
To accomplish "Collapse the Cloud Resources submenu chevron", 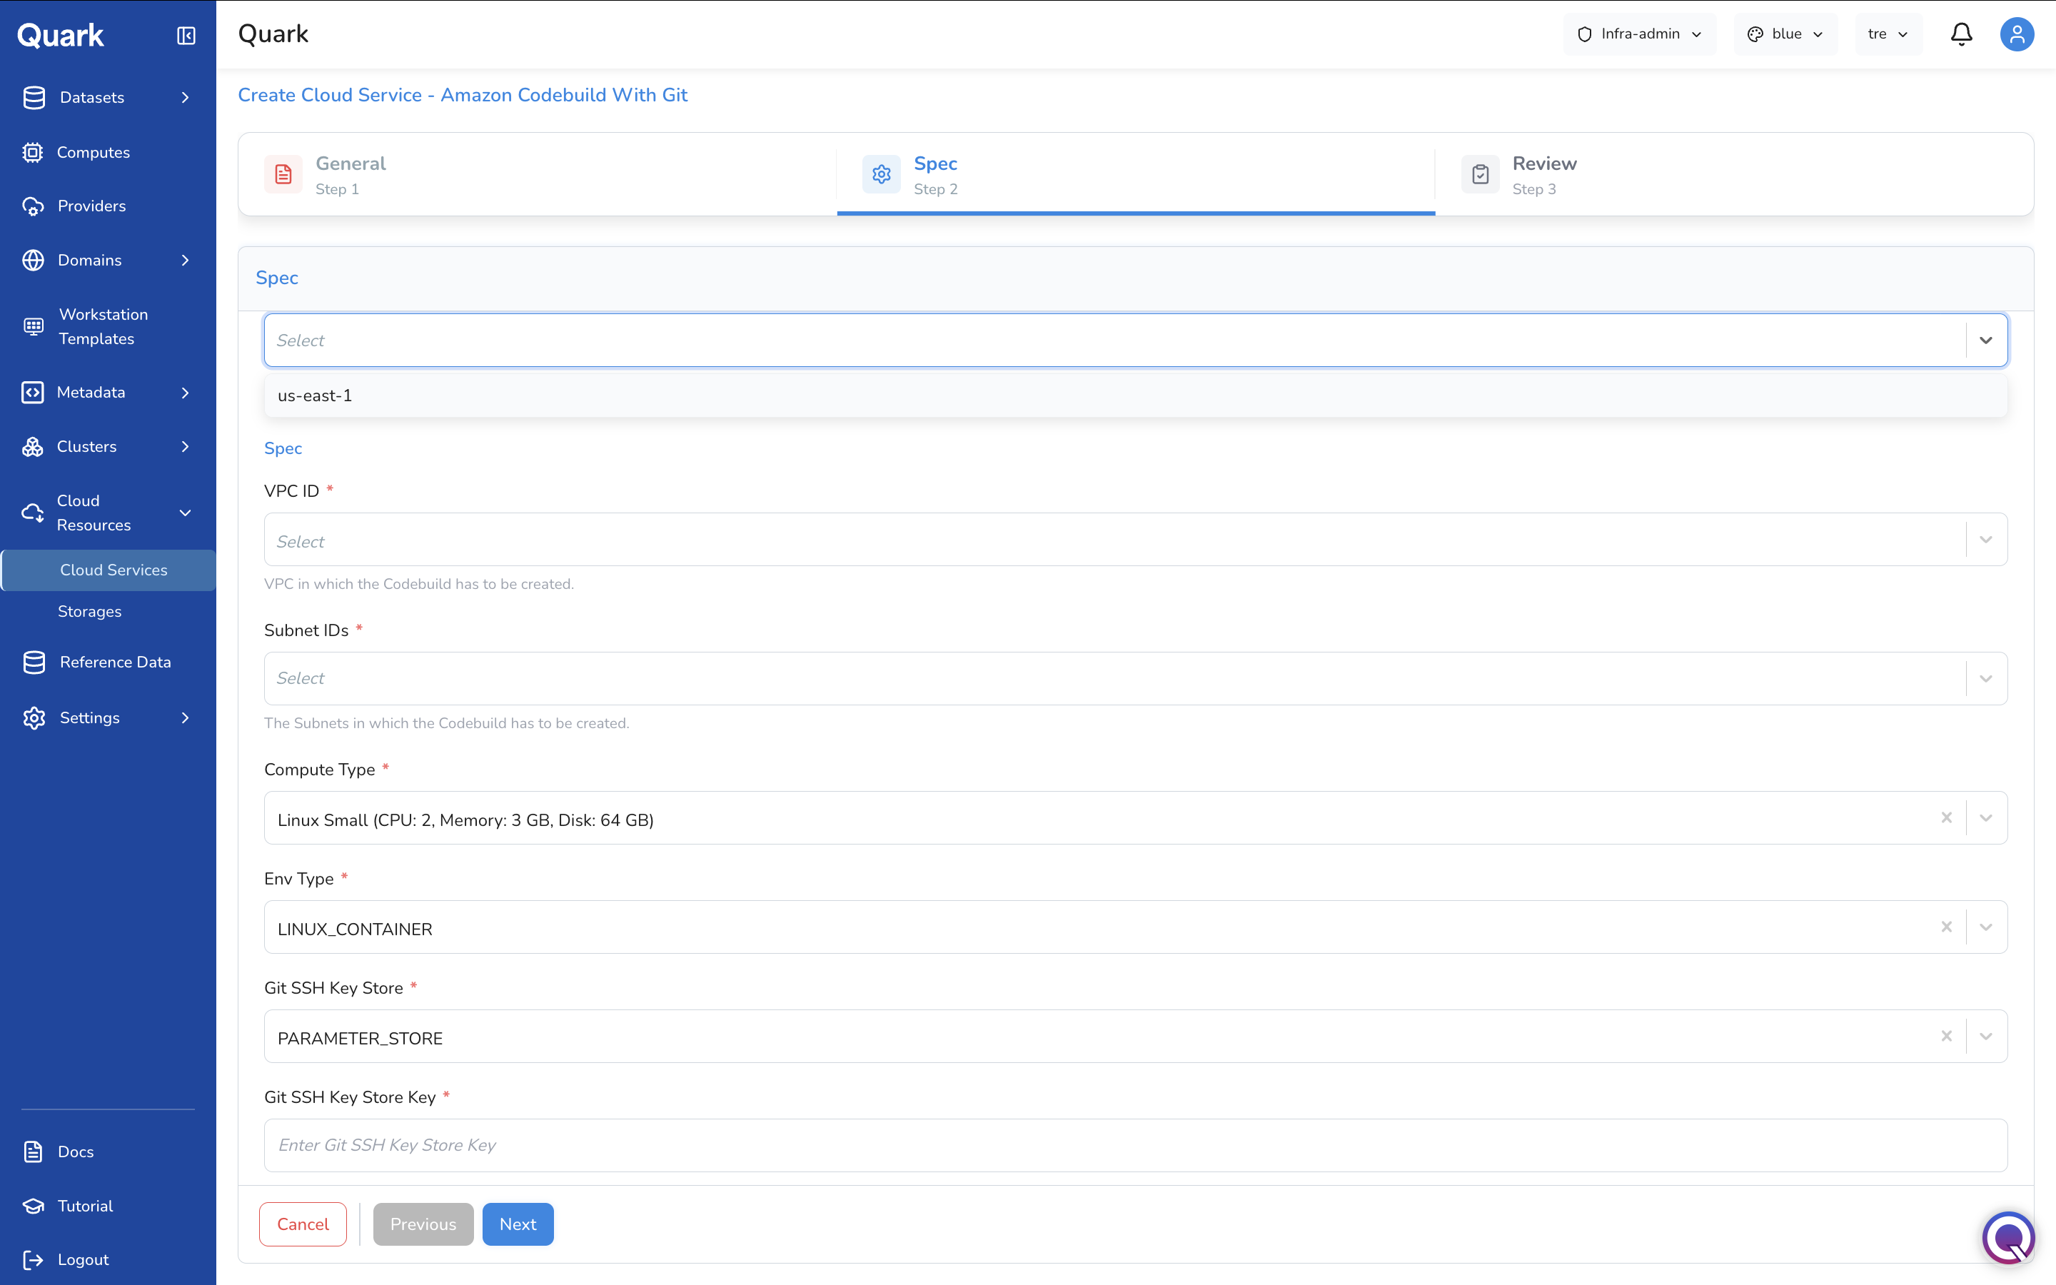I will click(x=185, y=513).
